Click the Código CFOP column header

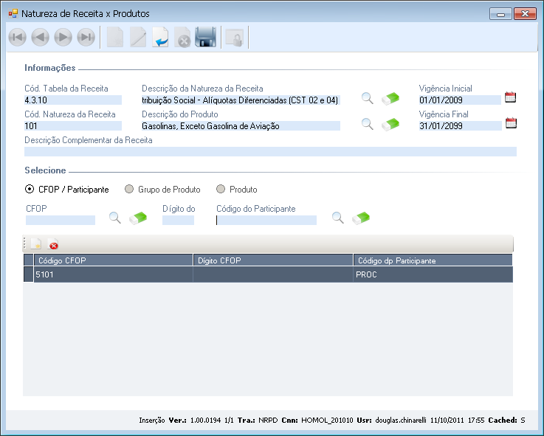(x=112, y=260)
